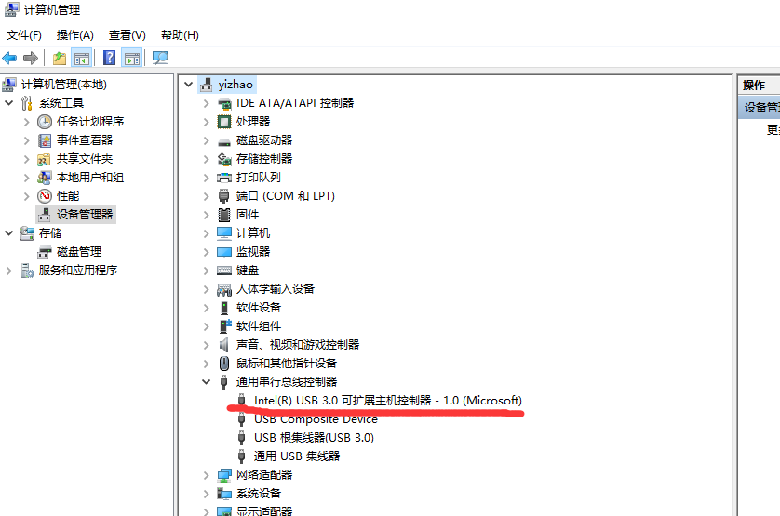Select 通用 USB 集线器 entry
This screenshot has height=516, width=780.
[297, 456]
